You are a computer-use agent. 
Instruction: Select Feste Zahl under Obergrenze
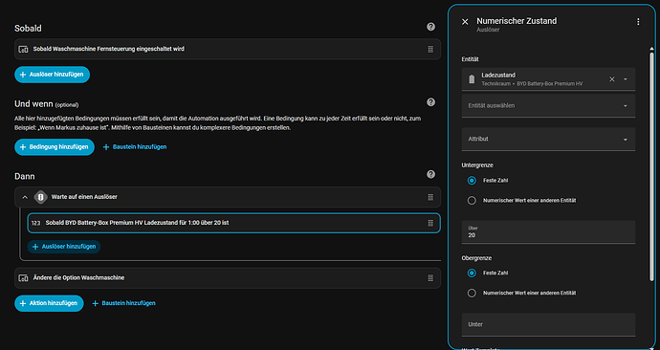pos(472,273)
